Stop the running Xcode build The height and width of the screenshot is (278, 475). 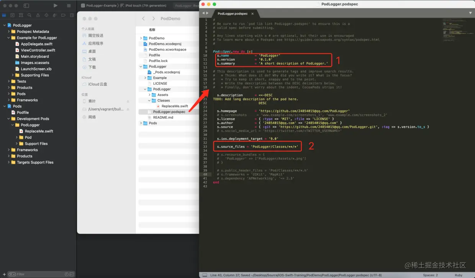click(x=69, y=6)
